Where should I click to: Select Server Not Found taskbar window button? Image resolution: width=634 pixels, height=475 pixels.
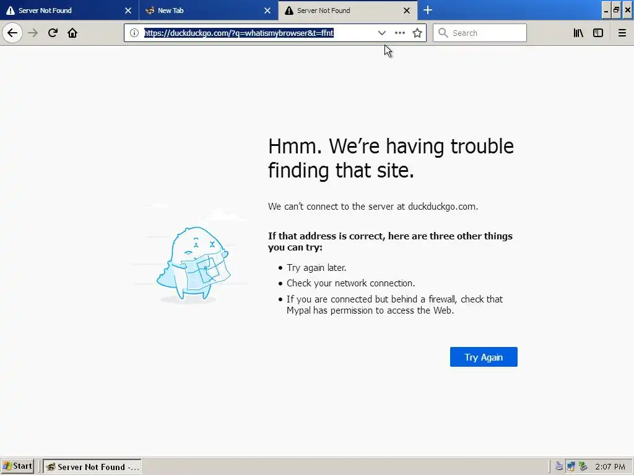(92, 466)
